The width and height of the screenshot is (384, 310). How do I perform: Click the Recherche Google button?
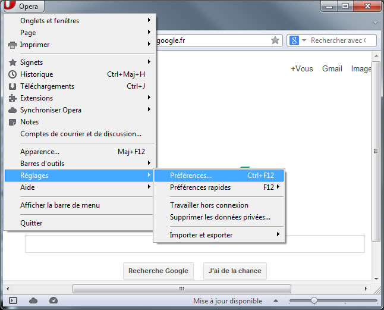pyautogui.click(x=158, y=271)
